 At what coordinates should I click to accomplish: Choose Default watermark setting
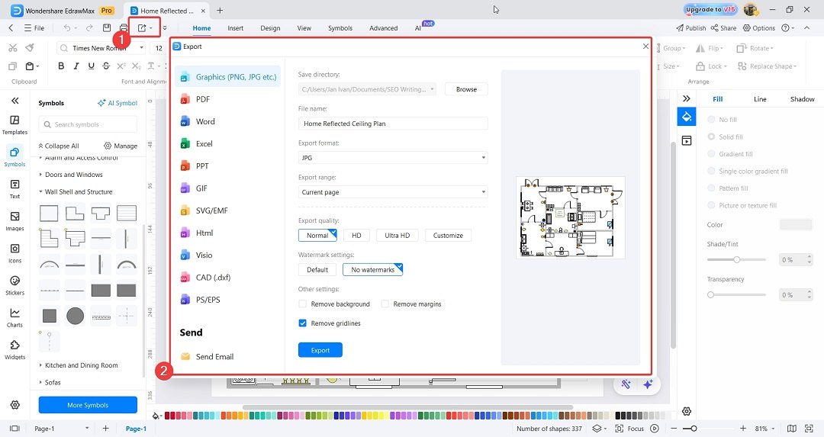tap(317, 269)
